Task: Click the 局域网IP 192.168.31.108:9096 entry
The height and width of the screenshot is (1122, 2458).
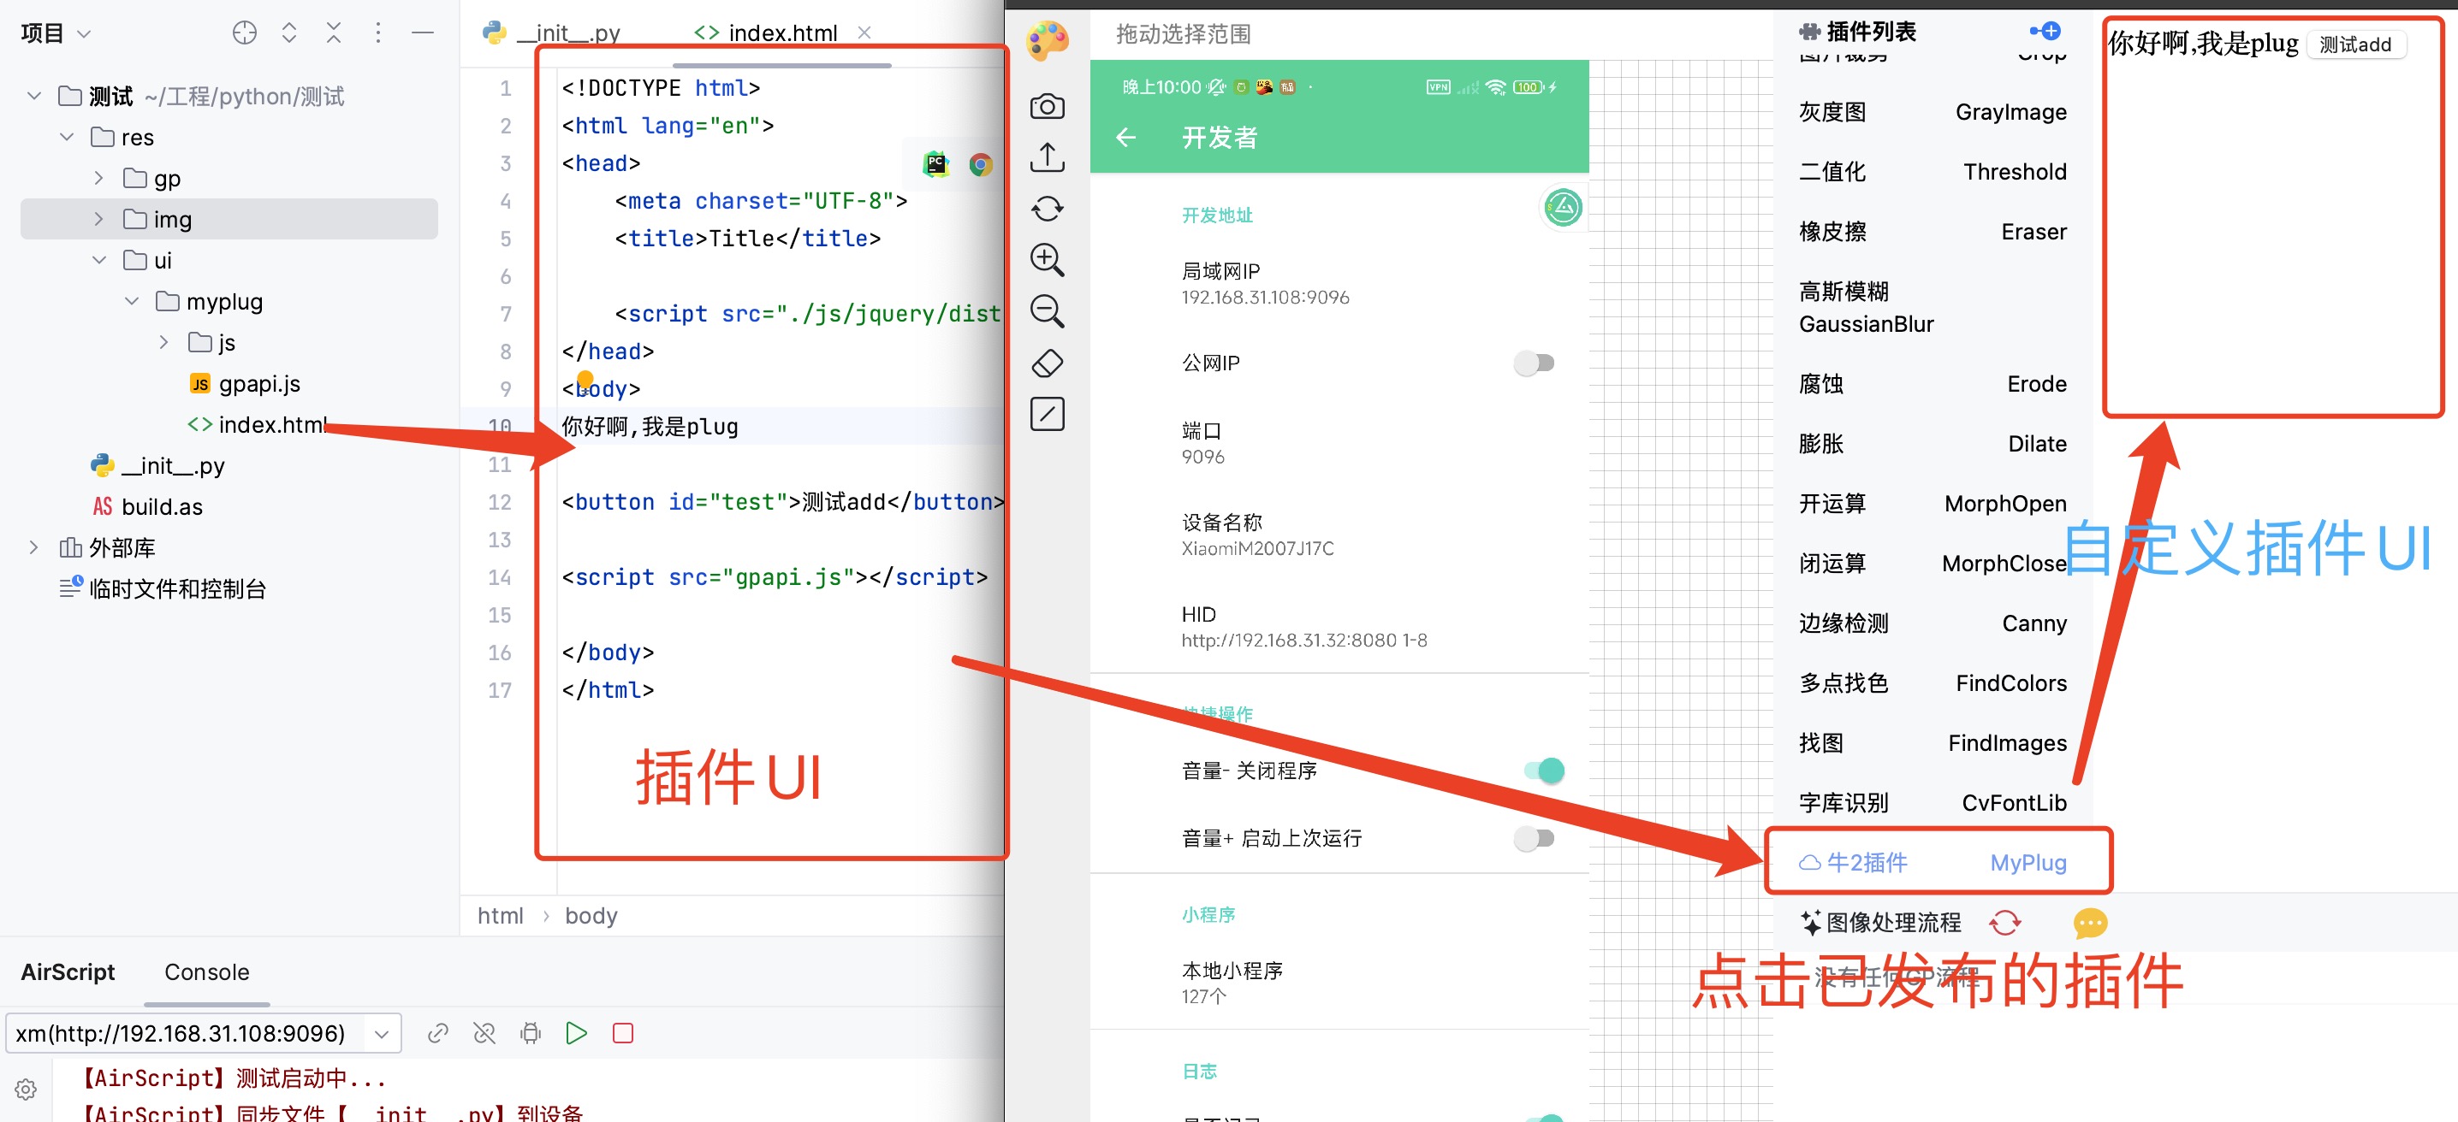Action: pos(1339,283)
